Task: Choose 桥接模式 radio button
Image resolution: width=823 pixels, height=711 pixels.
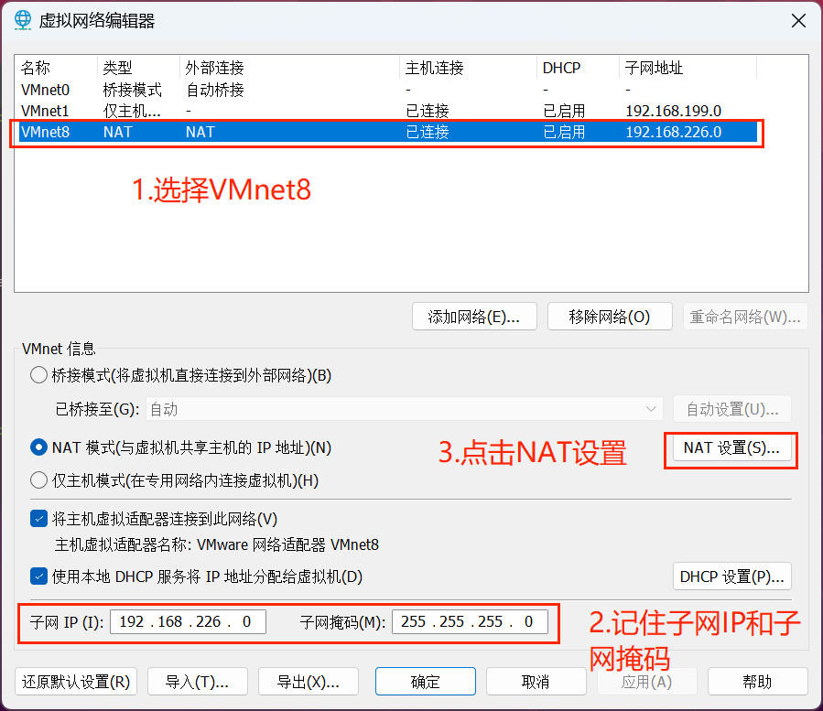Action: coord(39,375)
